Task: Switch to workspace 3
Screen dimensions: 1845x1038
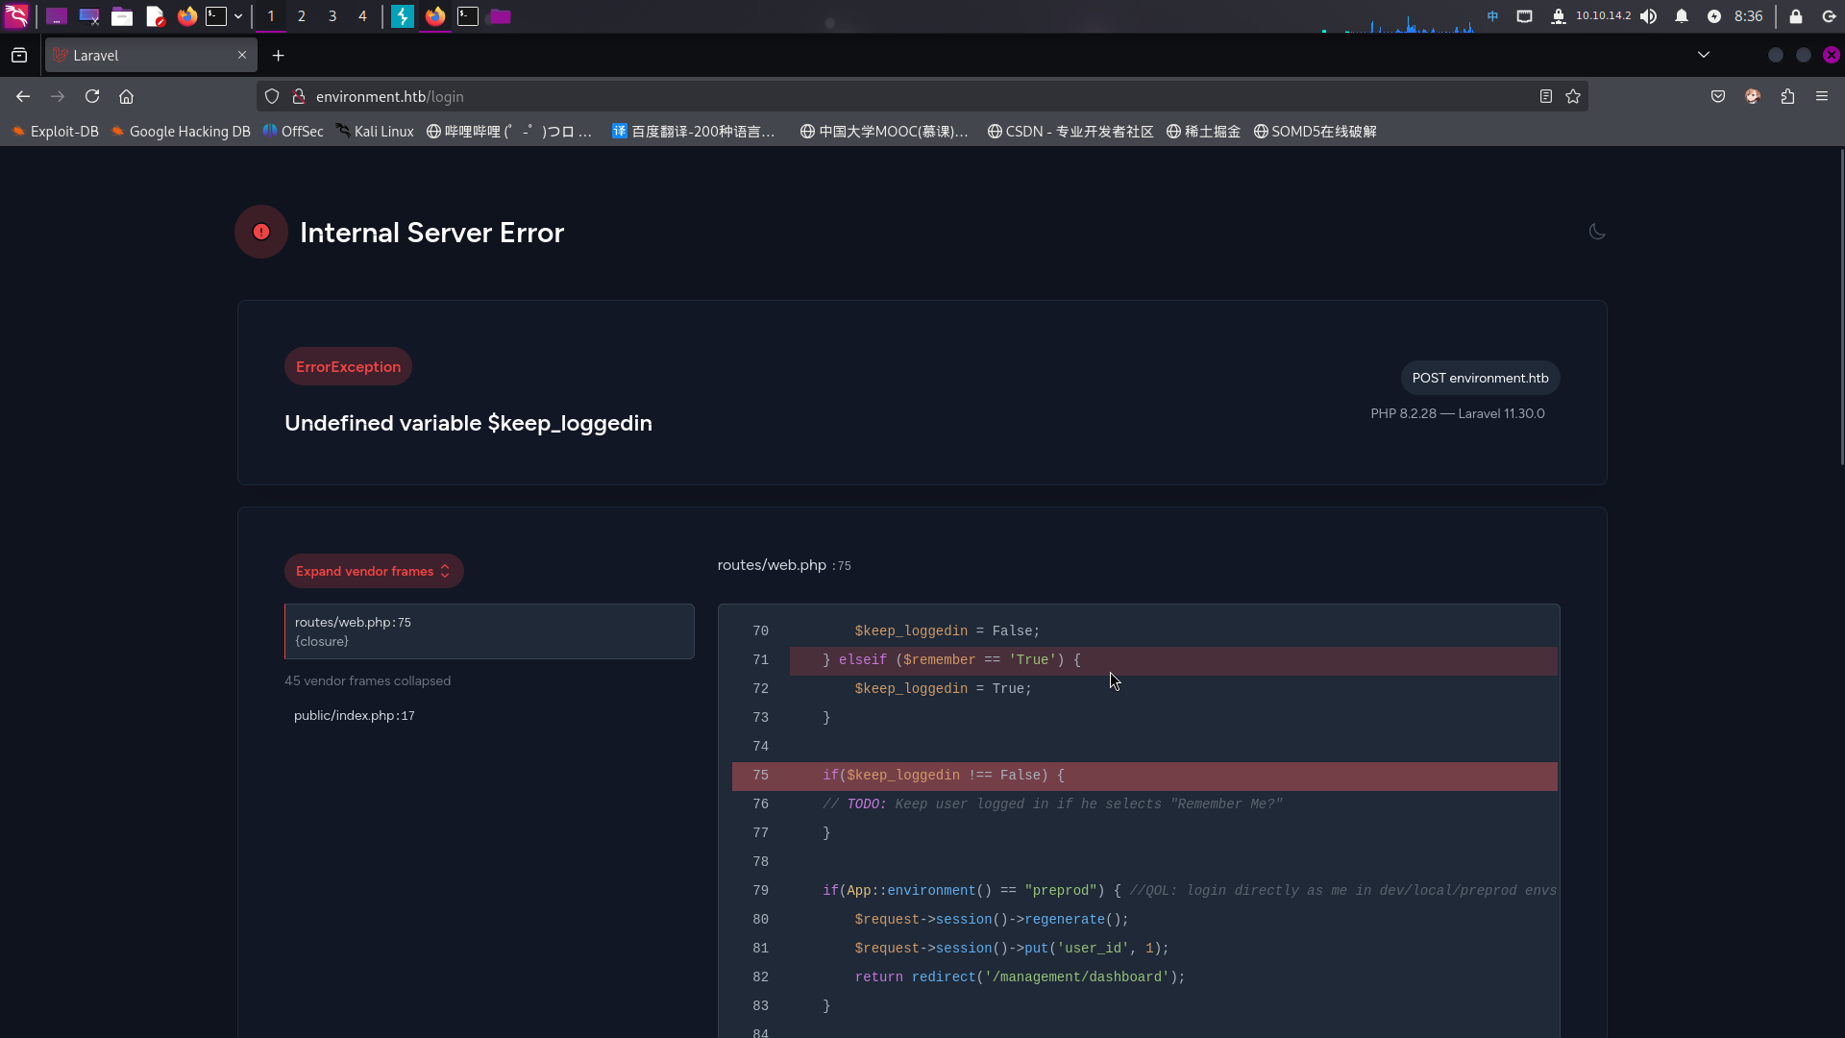Action: (x=332, y=16)
